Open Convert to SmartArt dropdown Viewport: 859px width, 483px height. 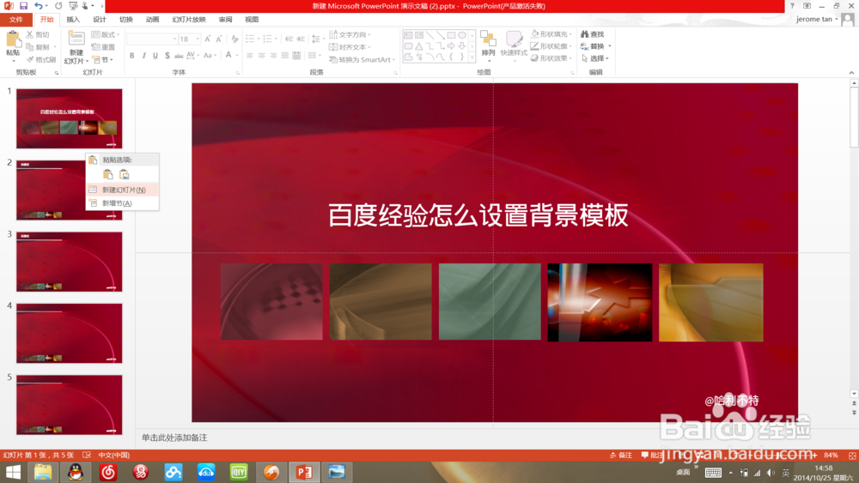(362, 59)
